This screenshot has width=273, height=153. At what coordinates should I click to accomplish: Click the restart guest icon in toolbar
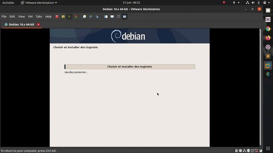(x=76, y=17)
